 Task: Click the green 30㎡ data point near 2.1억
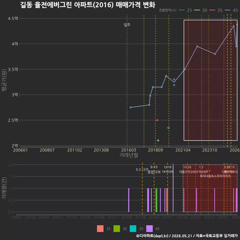[x=158, y=140]
